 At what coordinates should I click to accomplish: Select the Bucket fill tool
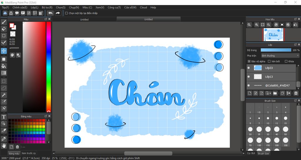point(4,66)
